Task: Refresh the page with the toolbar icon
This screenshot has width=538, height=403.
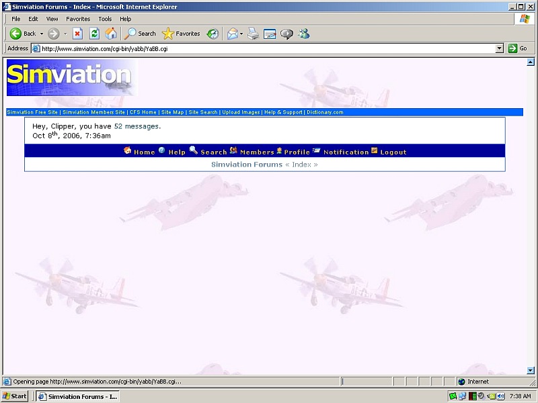Action: [x=94, y=34]
